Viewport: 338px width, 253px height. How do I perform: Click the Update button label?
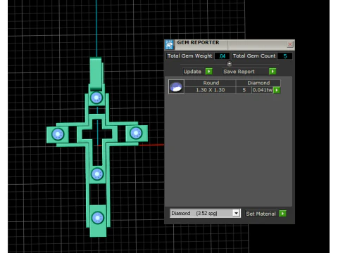(x=192, y=72)
